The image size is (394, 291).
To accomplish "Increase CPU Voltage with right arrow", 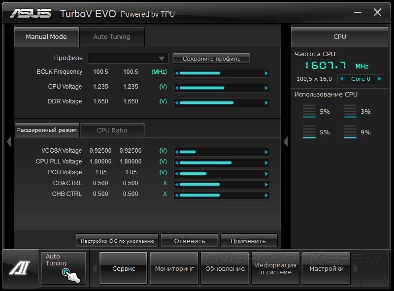I will [266, 88].
